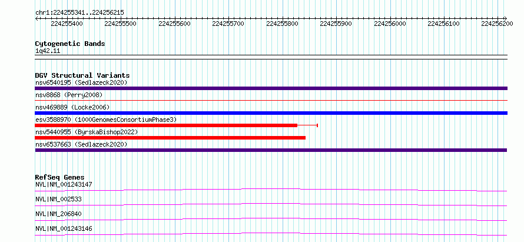
Task: Click the esv3588970 thin end-marker whisker
Action: (307, 125)
